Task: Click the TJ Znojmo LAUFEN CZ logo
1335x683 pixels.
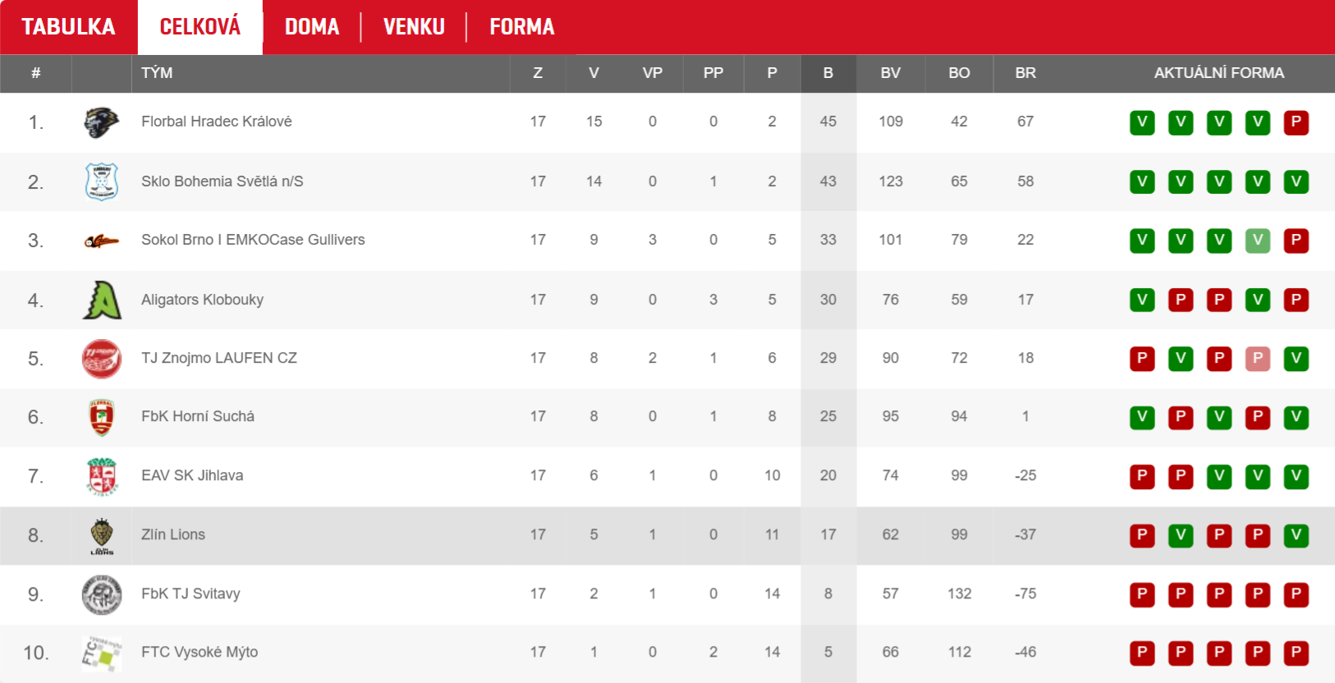Action: (102, 359)
